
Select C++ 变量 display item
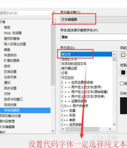68,111
